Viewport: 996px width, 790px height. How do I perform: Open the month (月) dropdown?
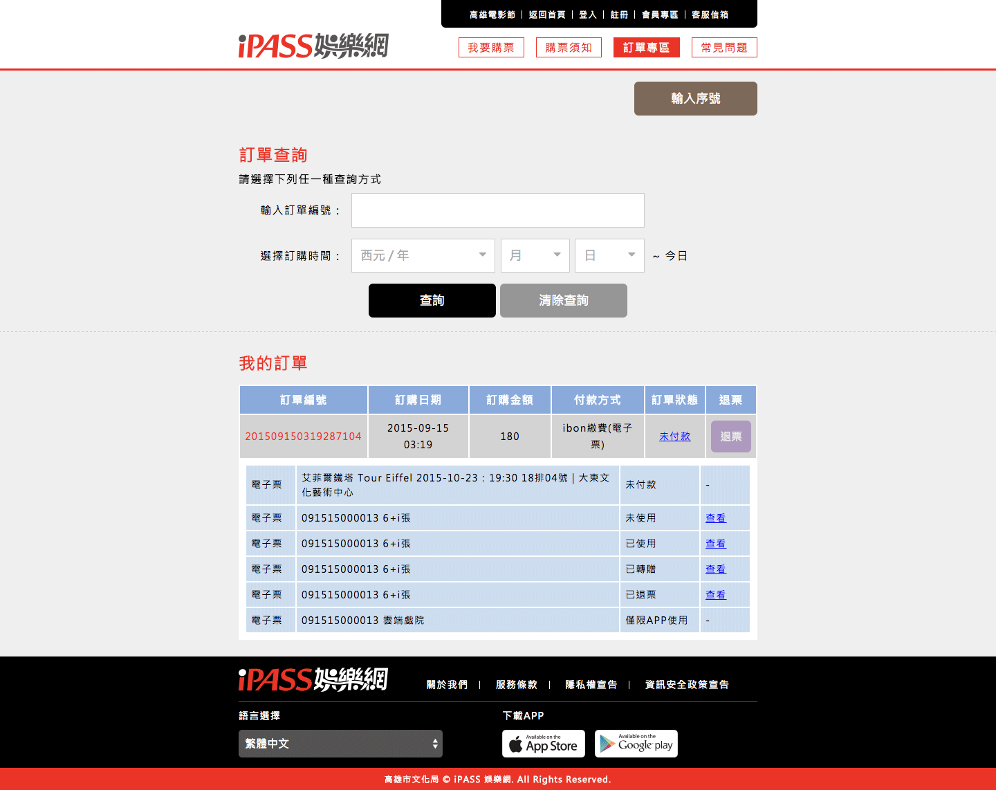tap(535, 255)
